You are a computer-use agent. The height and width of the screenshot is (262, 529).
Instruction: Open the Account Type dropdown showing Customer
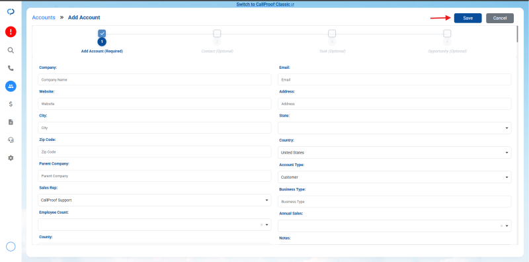pyautogui.click(x=394, y=177)
